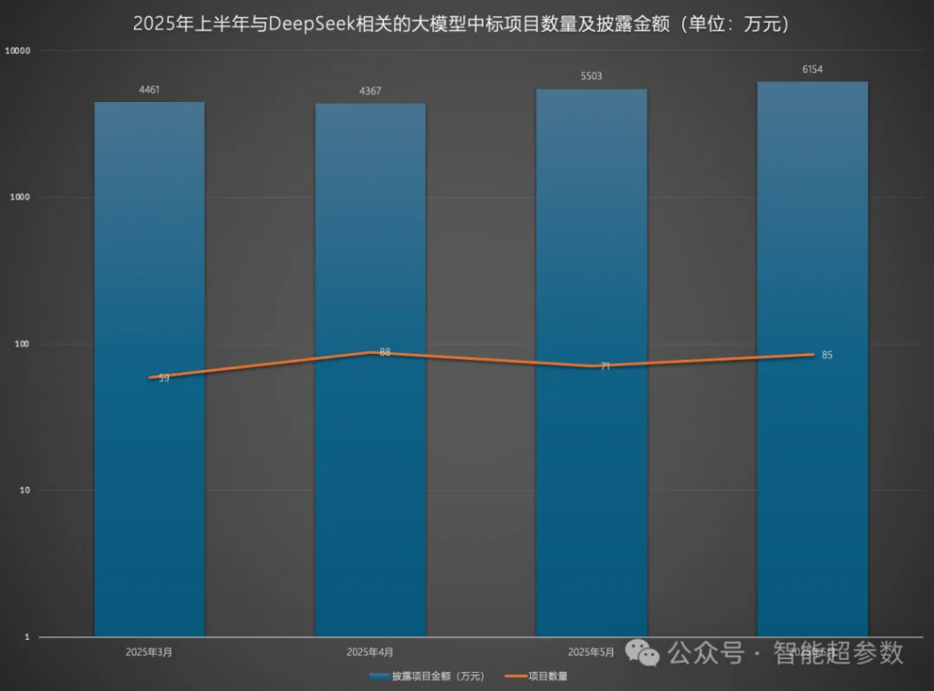
Task: Click the 2025年5月 axis label
Action: pos(591,653)
